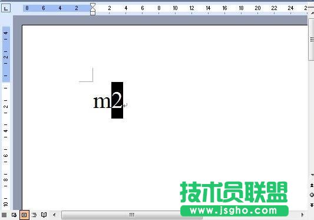Click the horizontal scrollbar left arrow
The image size is (314, 220).
coord(54,215)
